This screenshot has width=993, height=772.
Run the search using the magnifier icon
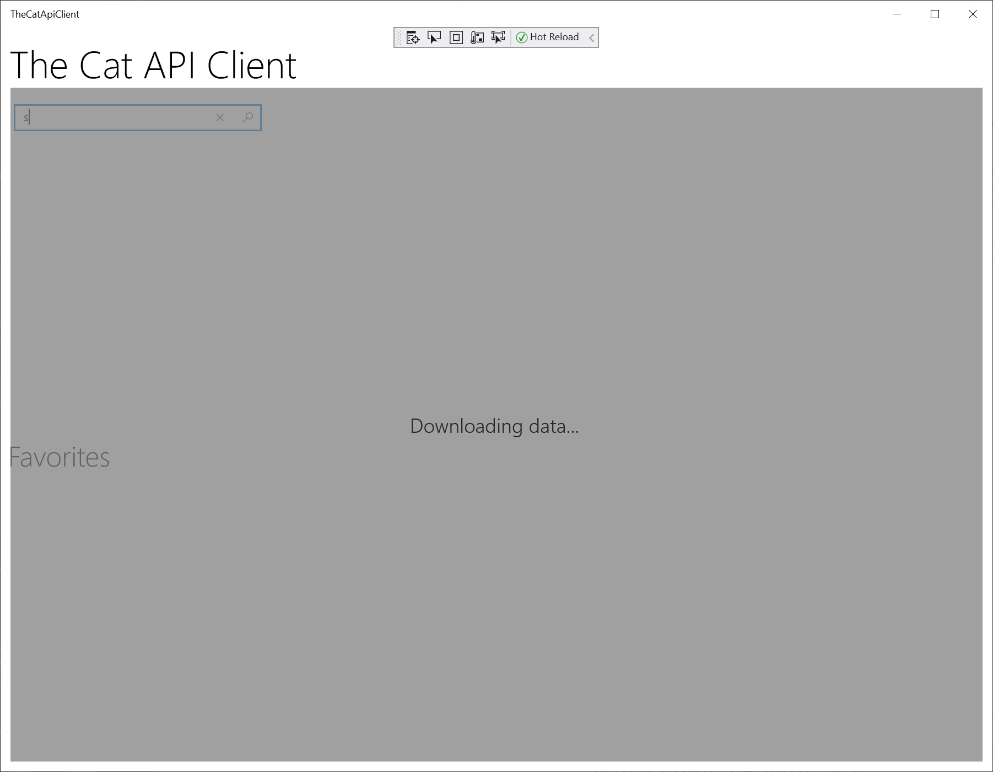pyautogui.click(x=247, y=117)
